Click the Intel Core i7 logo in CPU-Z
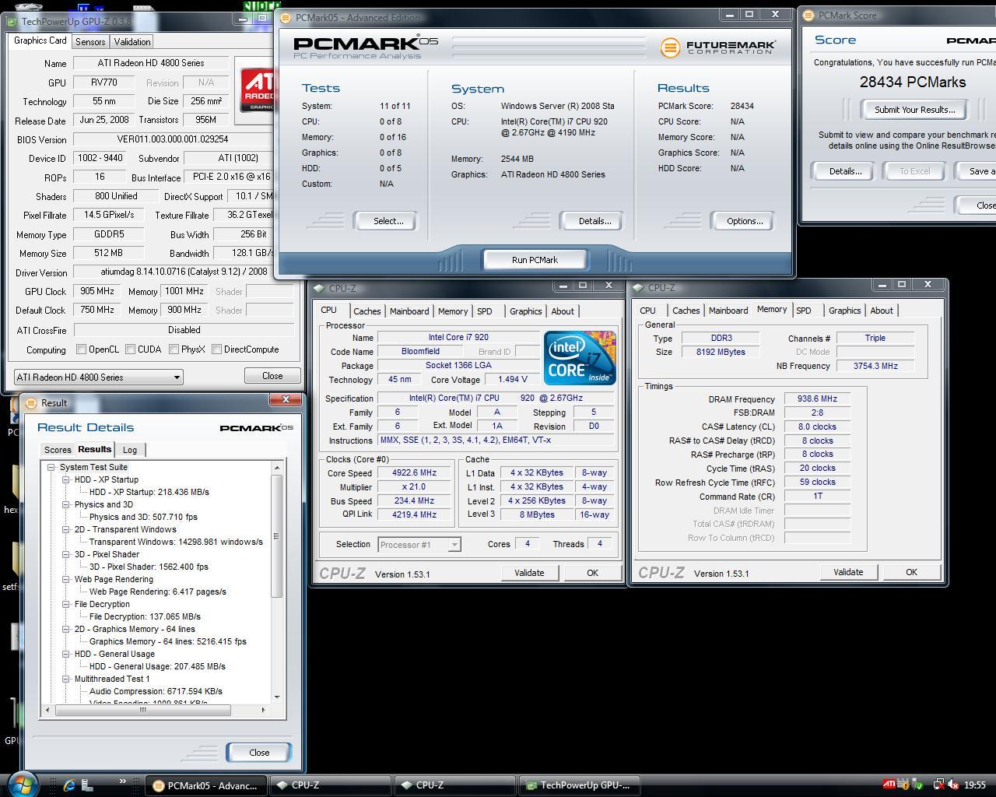 click(x=580, y=357)
